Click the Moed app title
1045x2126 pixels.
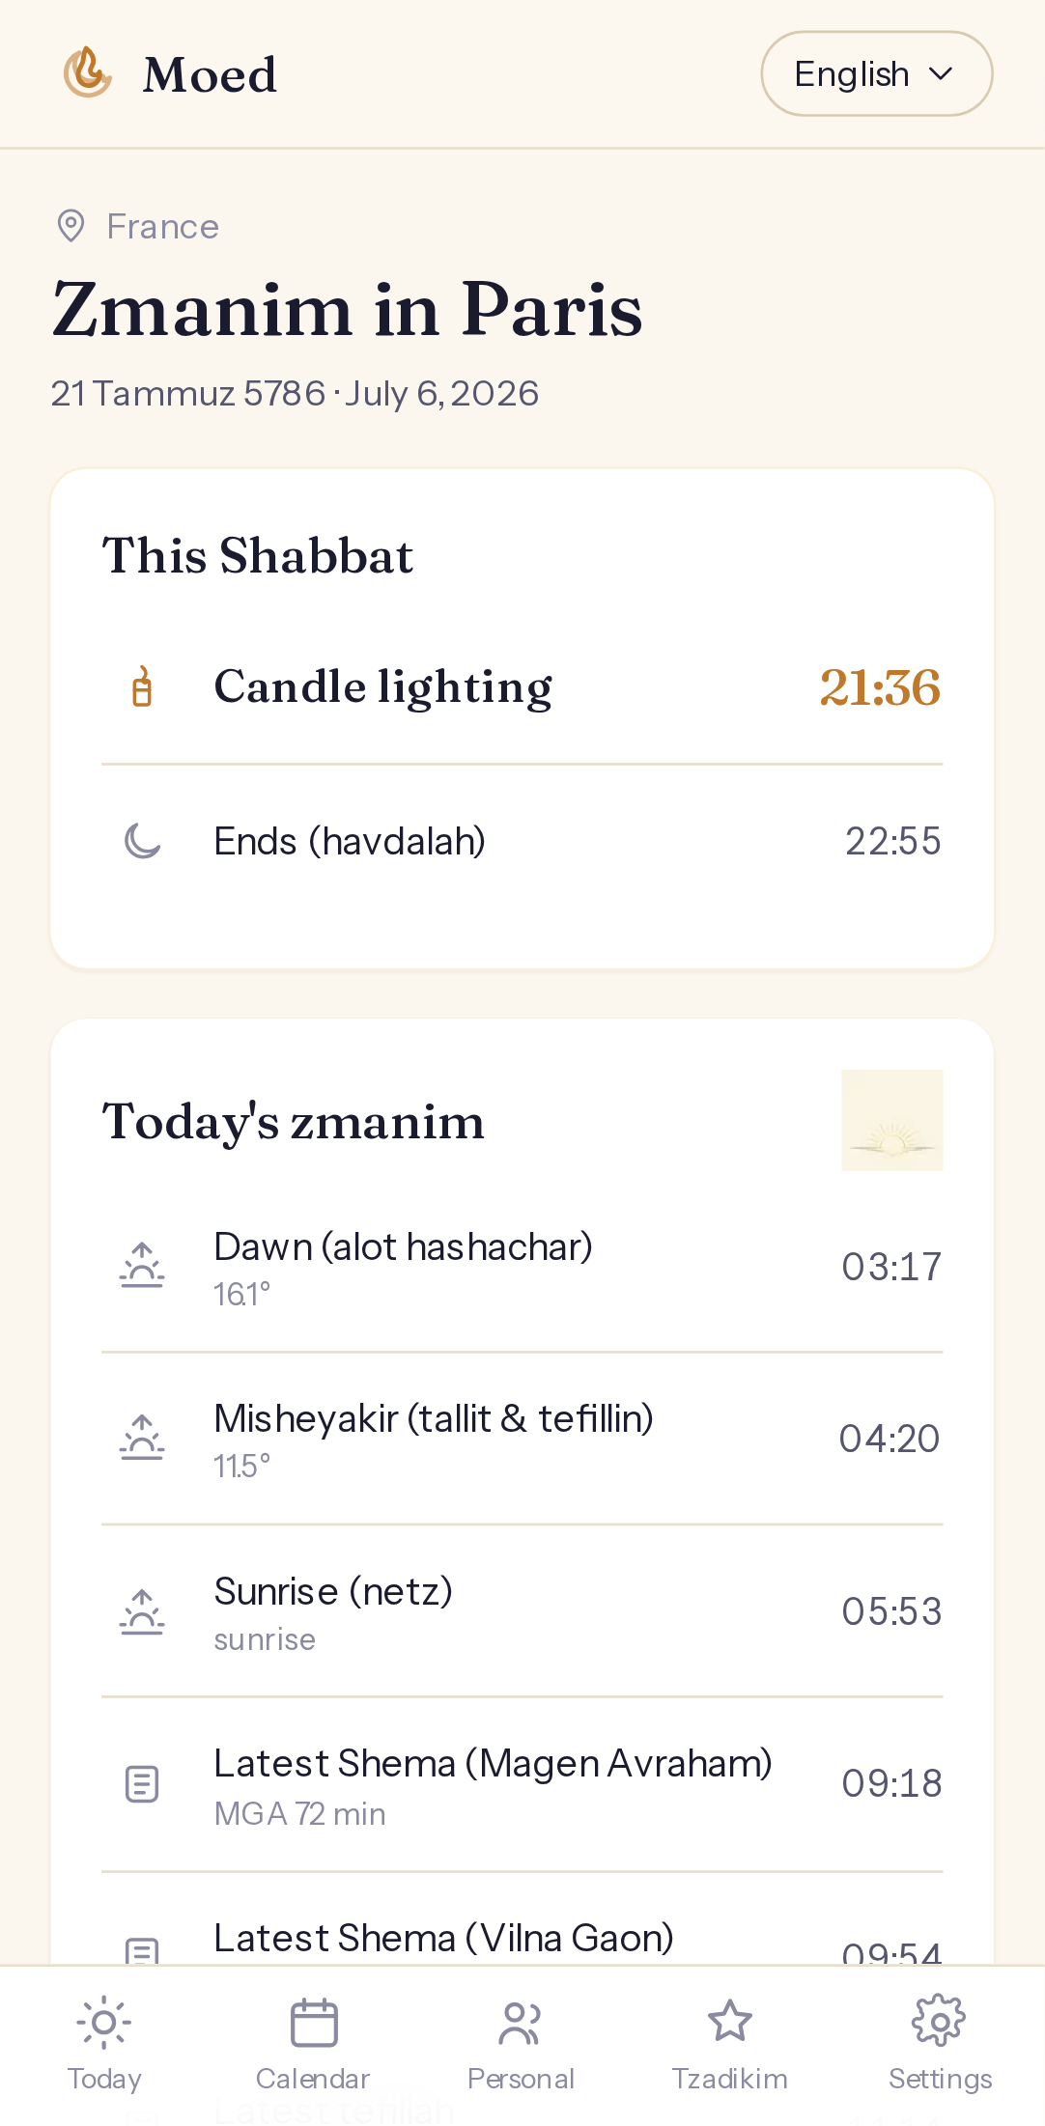coord(211,74)
